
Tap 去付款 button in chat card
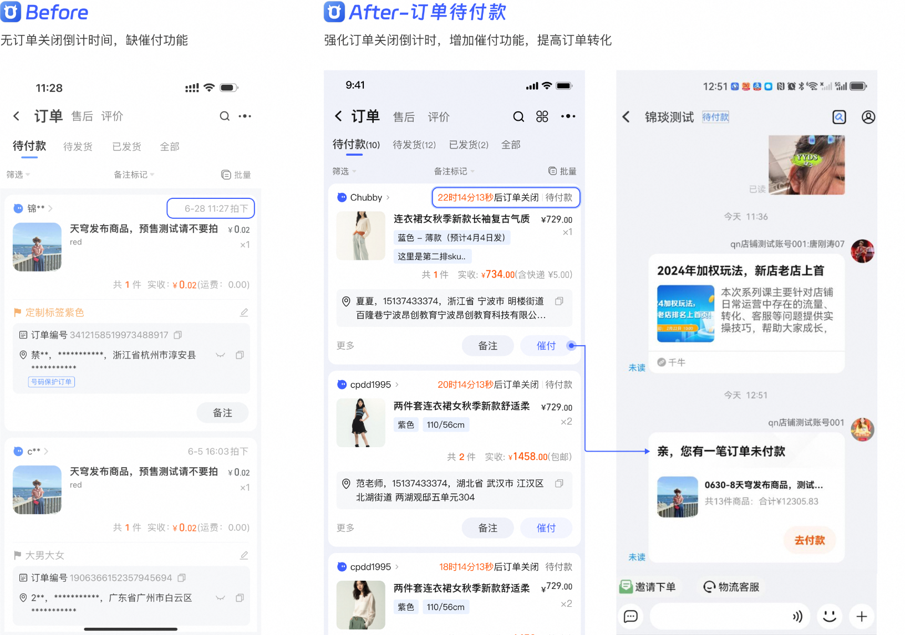tap(810, 540)
